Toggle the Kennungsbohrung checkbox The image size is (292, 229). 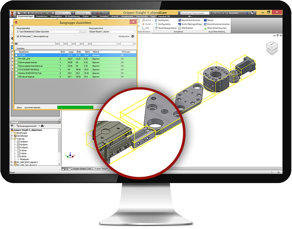pyautogui.click(x=32, y=36)
